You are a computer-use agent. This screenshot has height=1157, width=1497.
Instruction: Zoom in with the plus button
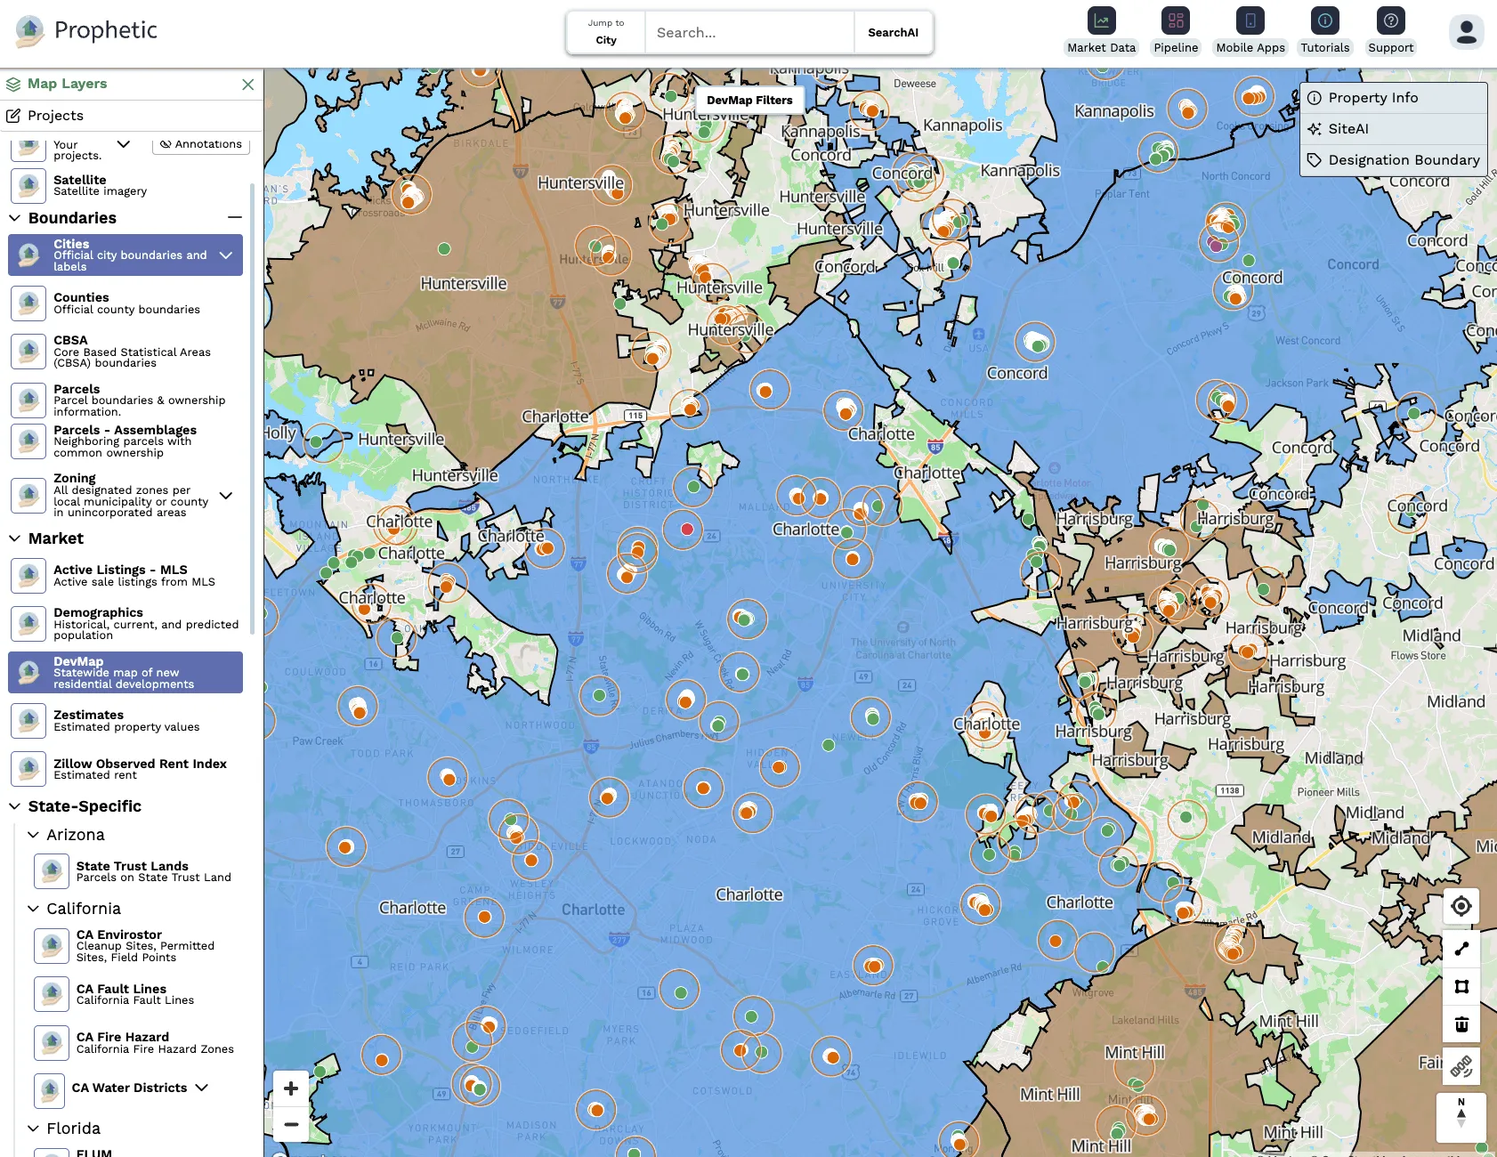click(291, 1088)
